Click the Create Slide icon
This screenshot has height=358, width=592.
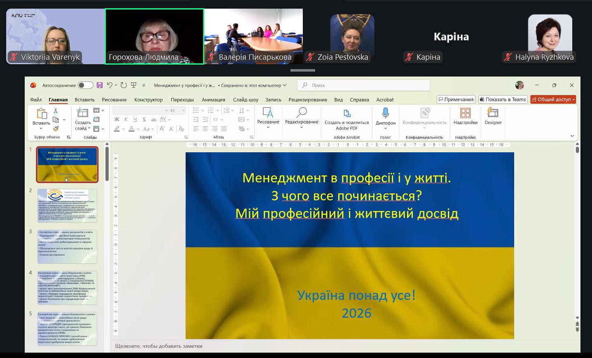point(83,112)
